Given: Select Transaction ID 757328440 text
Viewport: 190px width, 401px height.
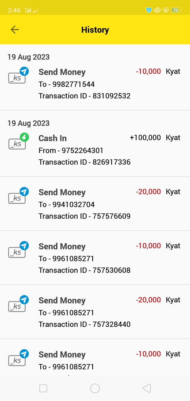Looking at the screenshot, I should coord(84,324).
